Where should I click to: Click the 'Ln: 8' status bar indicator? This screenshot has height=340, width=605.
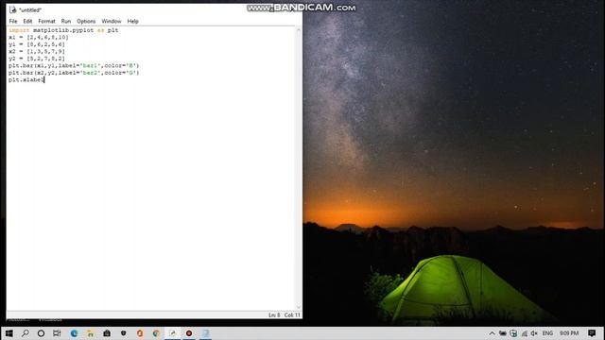(x=274, y=314)
